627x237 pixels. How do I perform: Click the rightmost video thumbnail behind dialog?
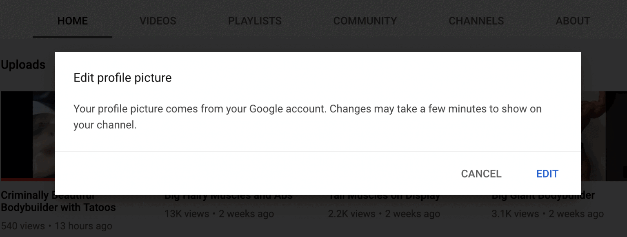604,135
